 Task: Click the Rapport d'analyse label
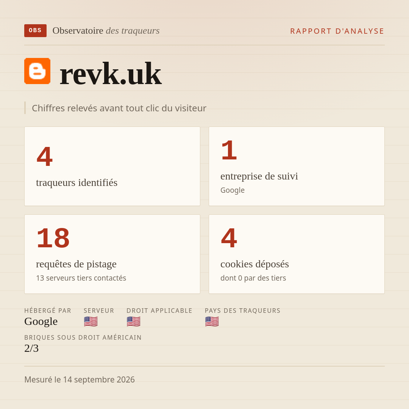tap(337, 31)
